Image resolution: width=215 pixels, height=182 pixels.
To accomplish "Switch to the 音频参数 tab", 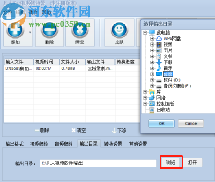I will (63, 144).
